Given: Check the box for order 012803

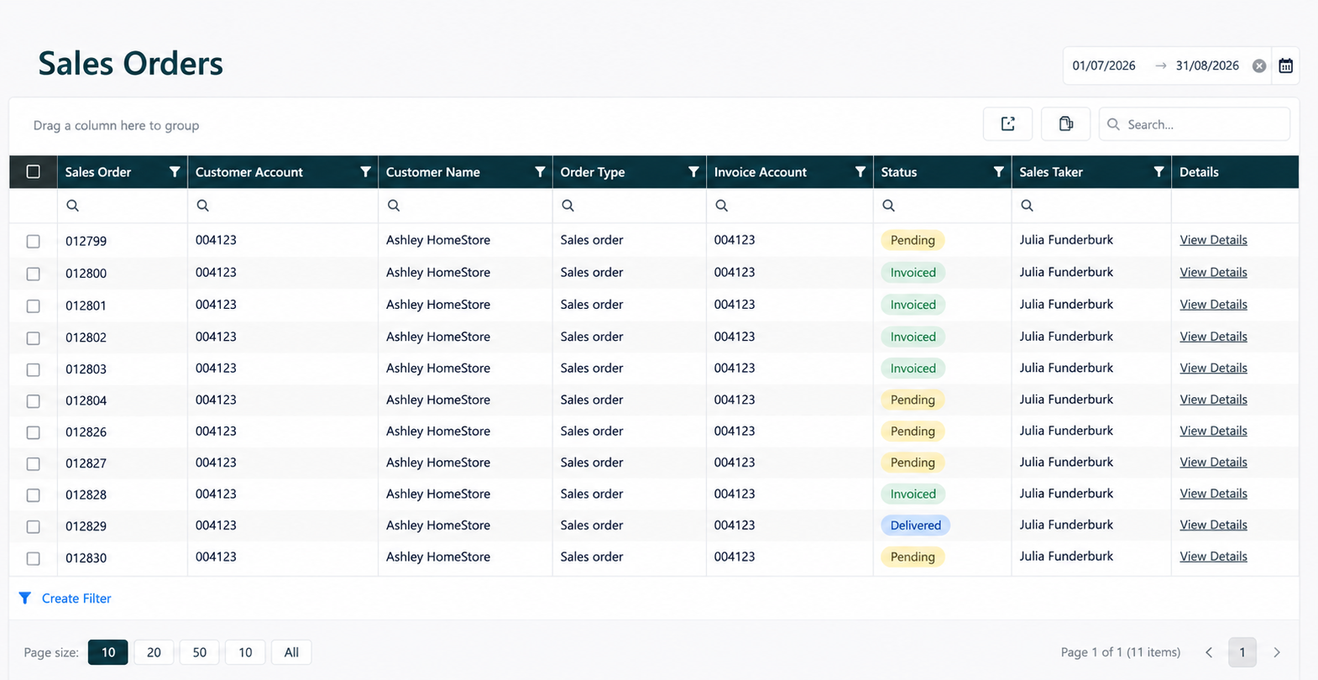Looking at the screenshot, I should point(34,370).
